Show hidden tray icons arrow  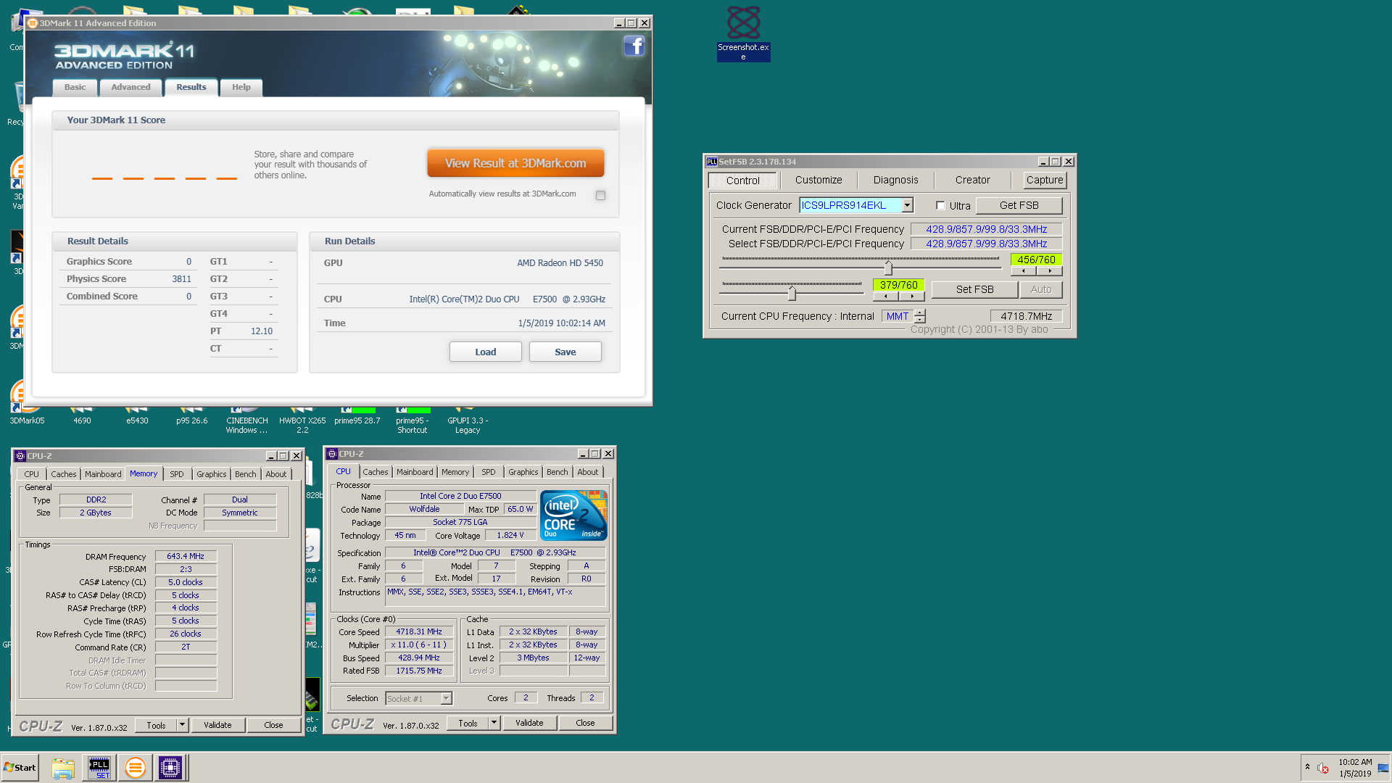coord(1307,767)
